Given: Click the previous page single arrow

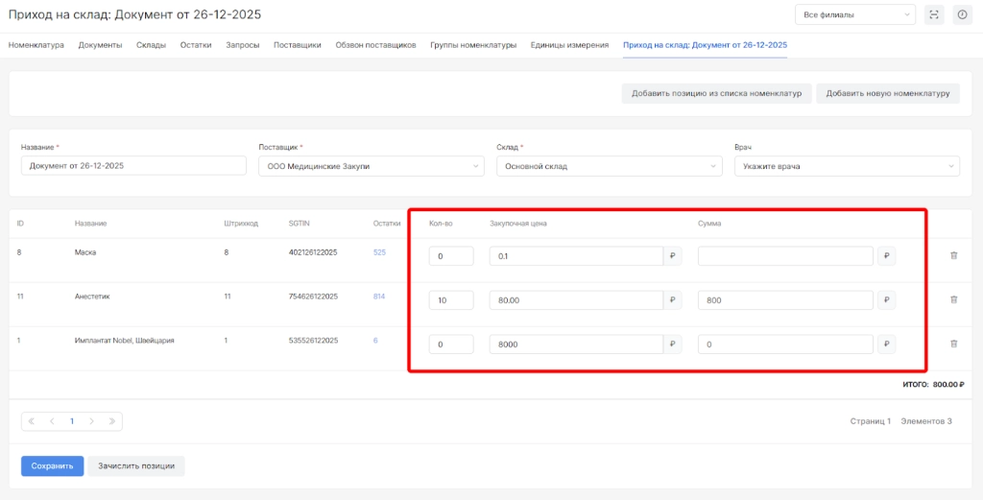Looking at the screenshot, I should pyautogui.click(x=51, y=421).
